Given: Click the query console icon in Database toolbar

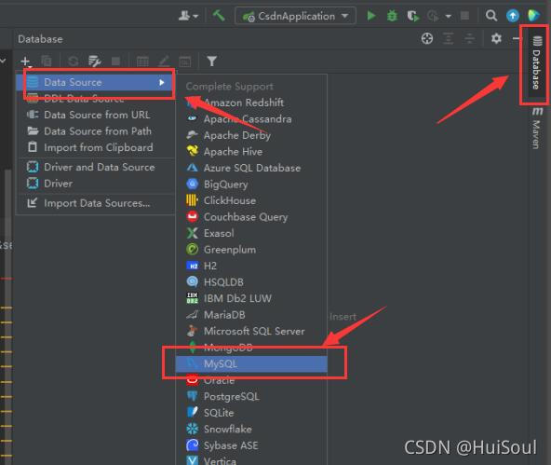Looking at the screenshot, I should 185,62.
